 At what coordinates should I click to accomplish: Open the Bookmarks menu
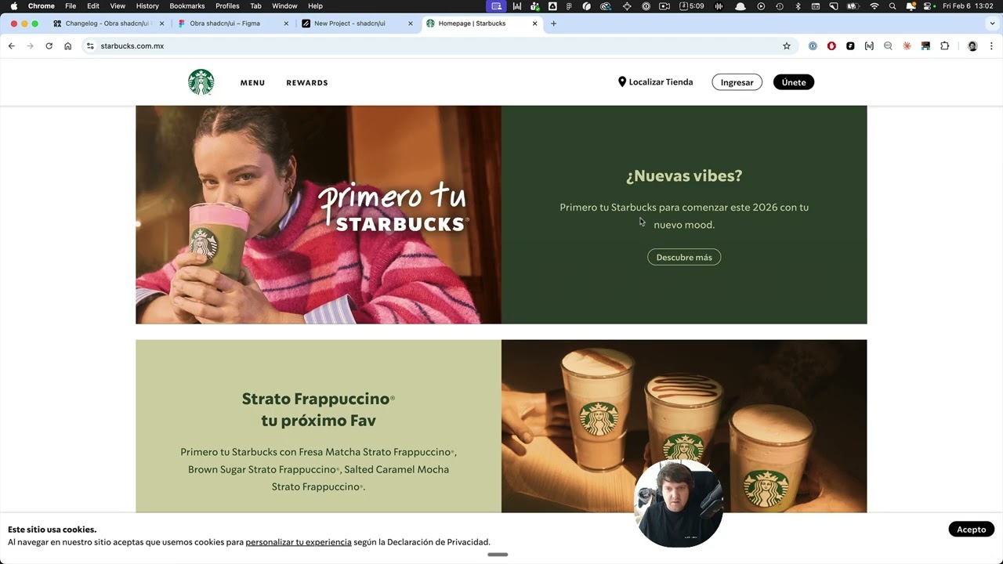pyautogui.click(x=187, y=6)
